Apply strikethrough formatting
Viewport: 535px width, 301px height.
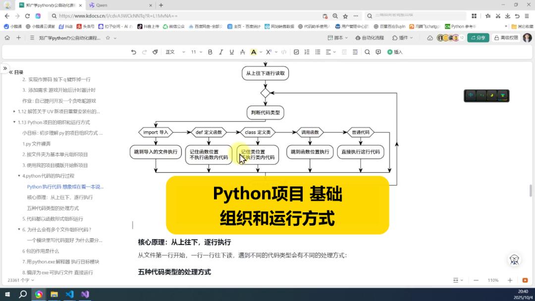point(241,52)
